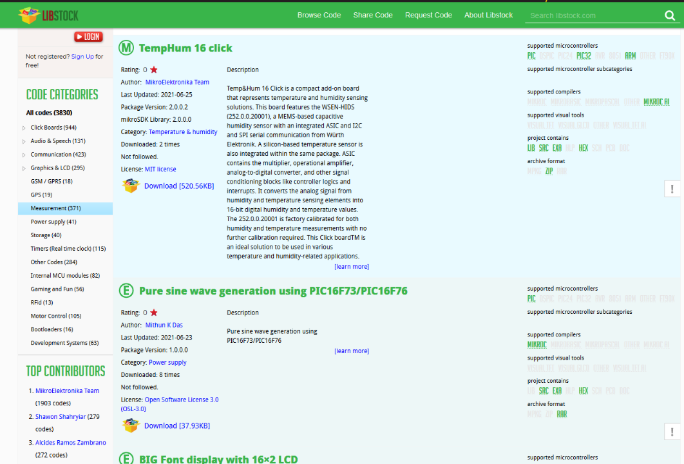Click the TempHum 16 download package icon
684x464 pixels.
pyautogui.click(x=131, y=186)
